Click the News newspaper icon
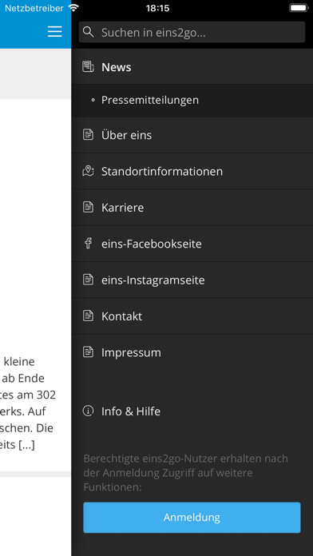313x556 pixels. (x=88, y=66)
